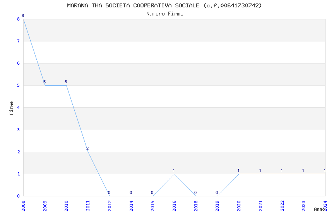Click the subtitle Numero Firme
Image resolution: width=329 pixels, height=213 pixels.
165,14
